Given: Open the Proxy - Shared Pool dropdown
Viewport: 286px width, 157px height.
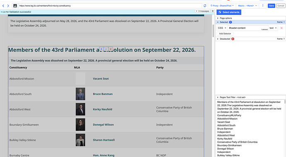Looking at the screenshot, I should [x=222, y=6].
